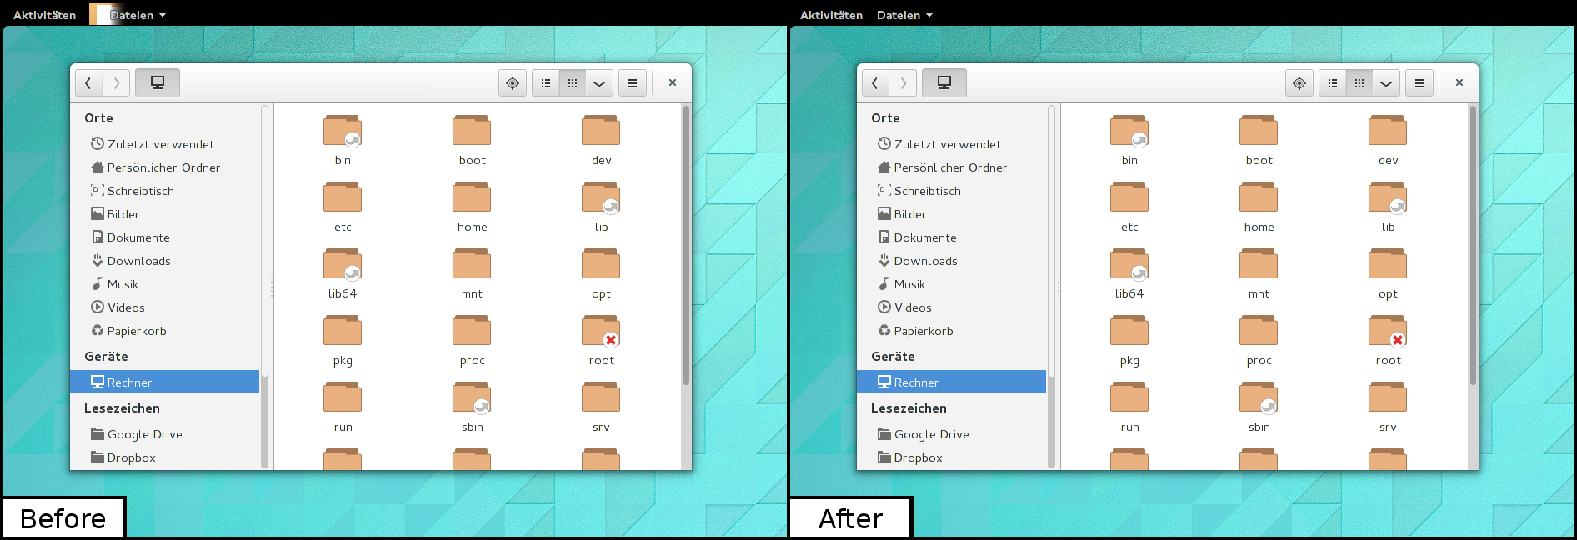Switch to list view in the Before window
1577x540 pixels.
(x=546, y=83)
